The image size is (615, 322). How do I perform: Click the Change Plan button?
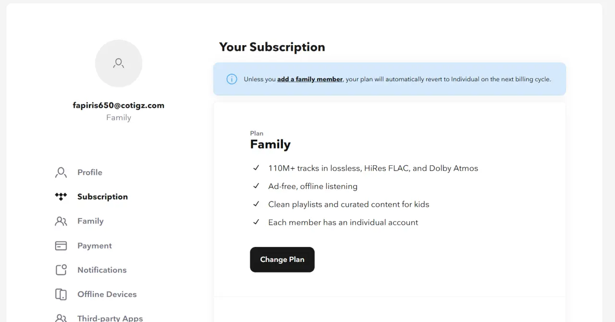click(x=282, y=260)
